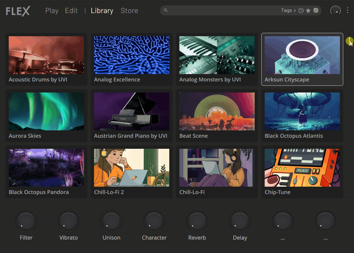354x253 pixels.
Task: Click the scroll-down arrow of library list
Action: (x=349, y=197)
